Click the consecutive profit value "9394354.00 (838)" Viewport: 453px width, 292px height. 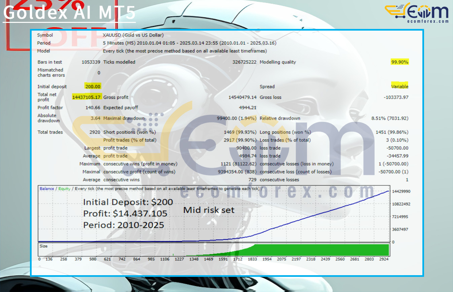coord(237,172)
